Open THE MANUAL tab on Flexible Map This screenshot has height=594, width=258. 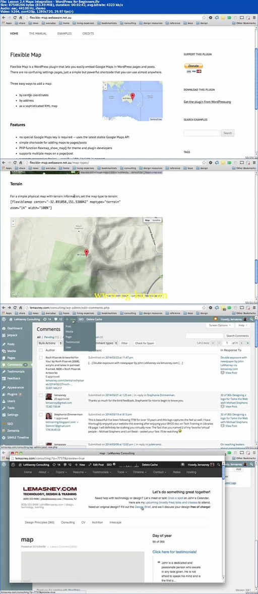tap(38, 34)
